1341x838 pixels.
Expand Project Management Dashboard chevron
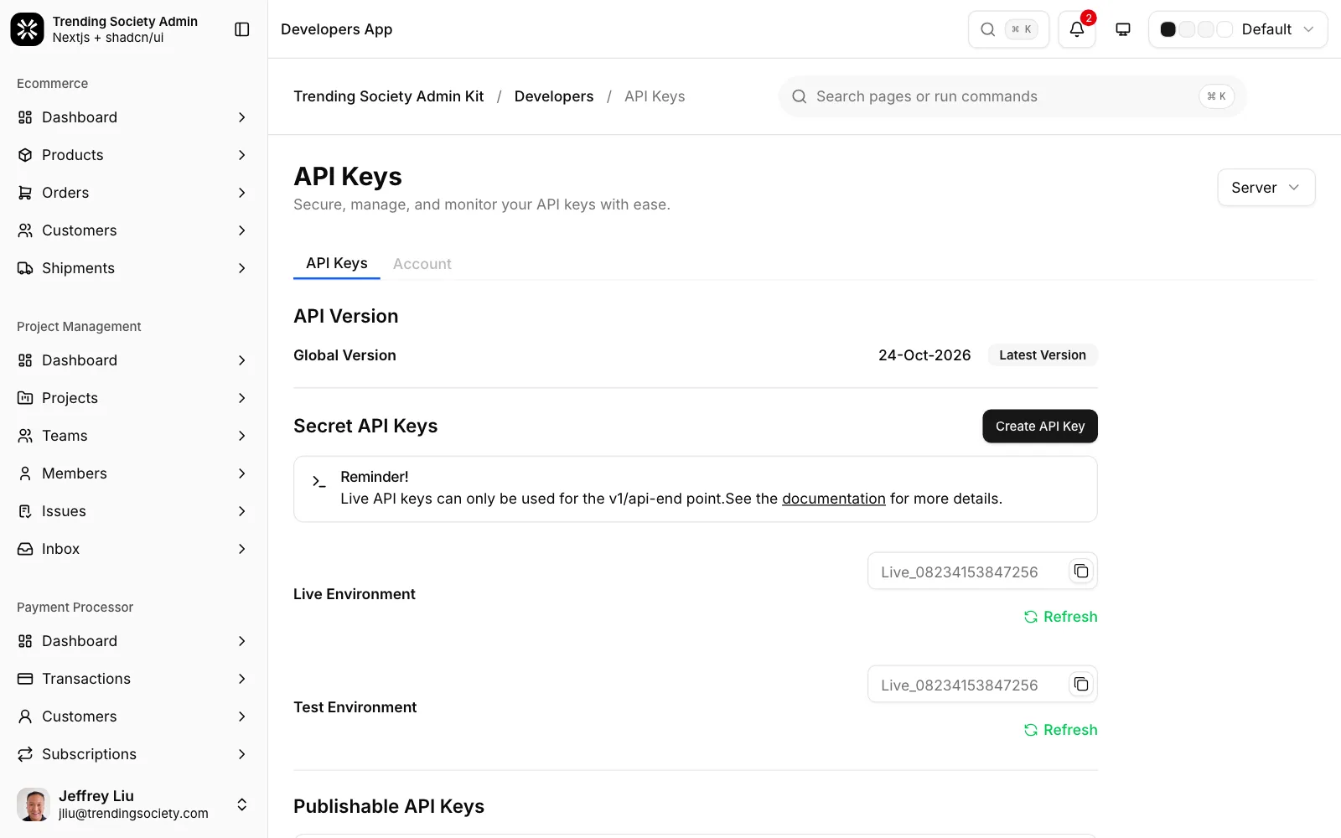tap(241, 360)
